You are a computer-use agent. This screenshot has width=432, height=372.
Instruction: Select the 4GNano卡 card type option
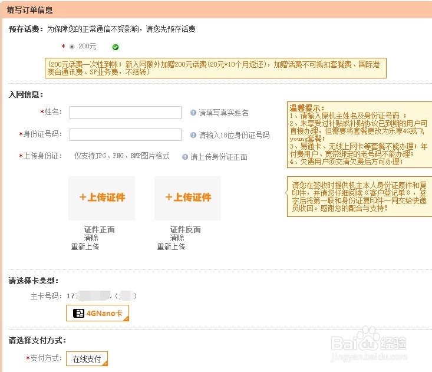pyautogui.click(x=97, y=313)
